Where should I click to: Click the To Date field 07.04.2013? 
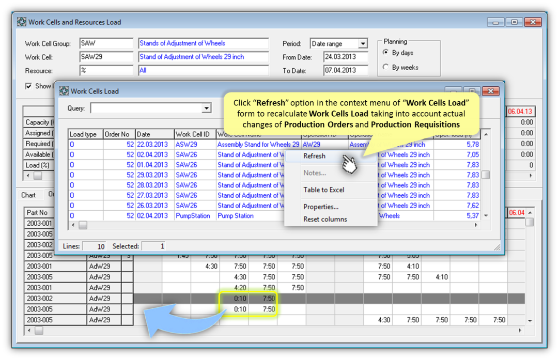(x=346, y=70)
